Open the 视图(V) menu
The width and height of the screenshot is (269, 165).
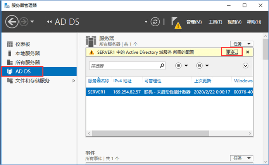coord(235,22)
